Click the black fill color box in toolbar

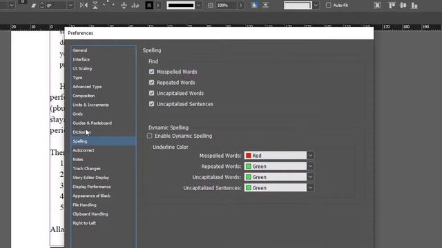149,5
